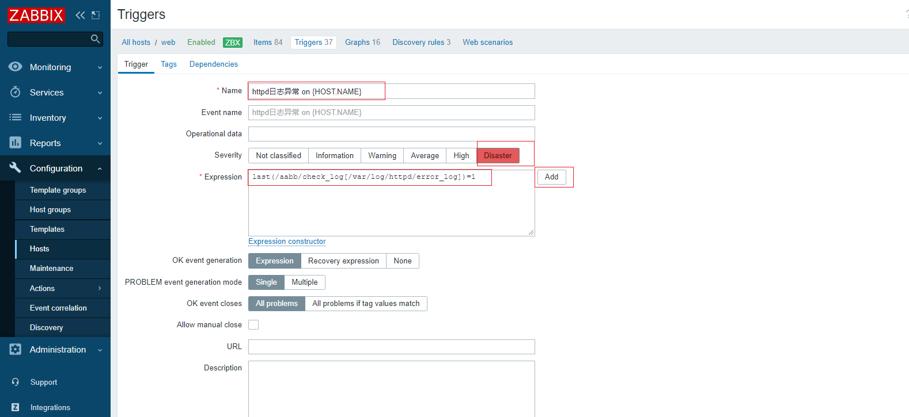Collapse sidebar with double-arrow icon
The image size is (909, 417).
(x=80, y=15)
